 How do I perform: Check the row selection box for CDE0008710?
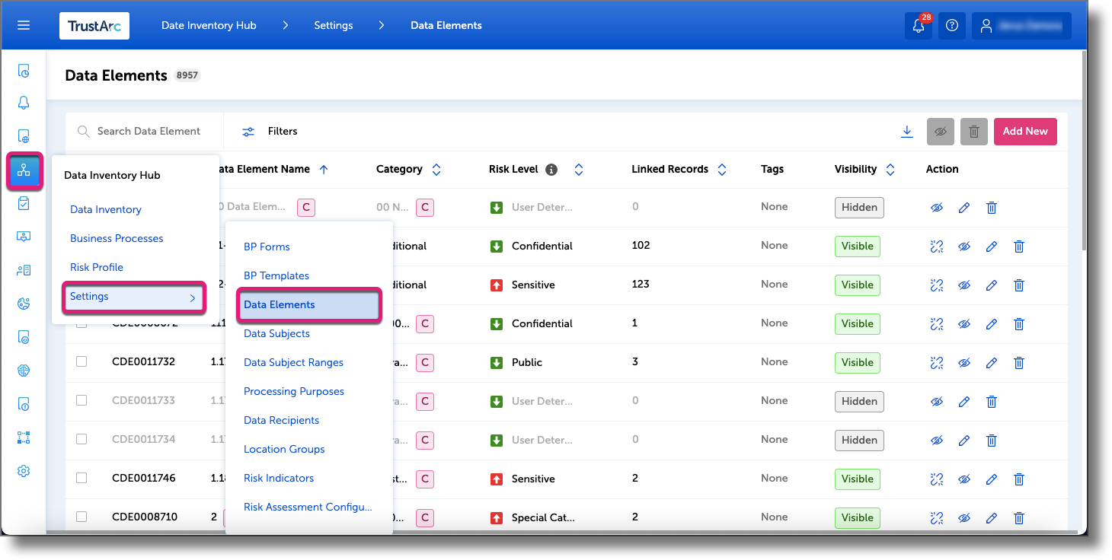pos(81,516)
